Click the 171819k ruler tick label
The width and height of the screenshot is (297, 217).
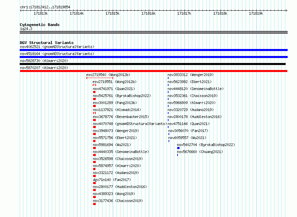[x=256, y=13]
